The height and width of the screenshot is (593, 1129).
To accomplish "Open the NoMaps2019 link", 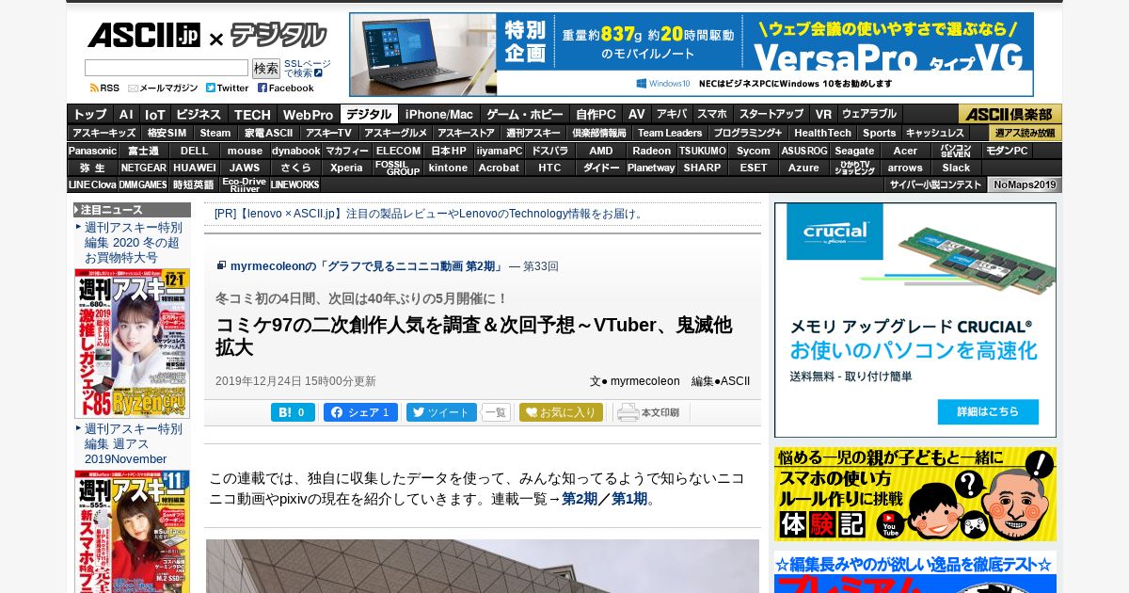I will [x=1025, y=184].
